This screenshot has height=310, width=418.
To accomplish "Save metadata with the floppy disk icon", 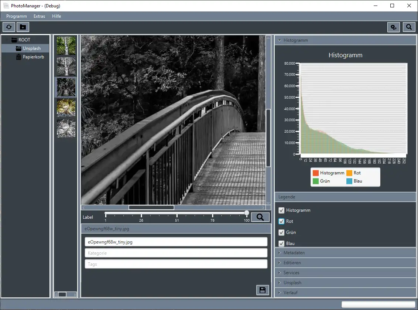I will pyautogui.click(x=262, y=290).
